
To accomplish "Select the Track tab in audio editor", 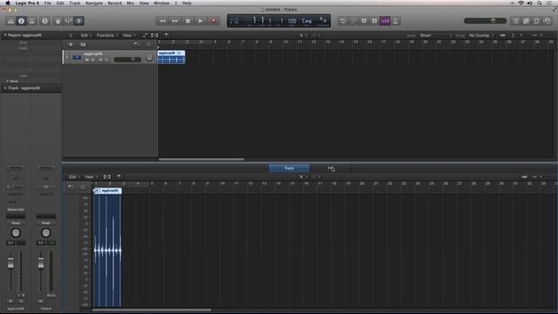I will (289, 168).
